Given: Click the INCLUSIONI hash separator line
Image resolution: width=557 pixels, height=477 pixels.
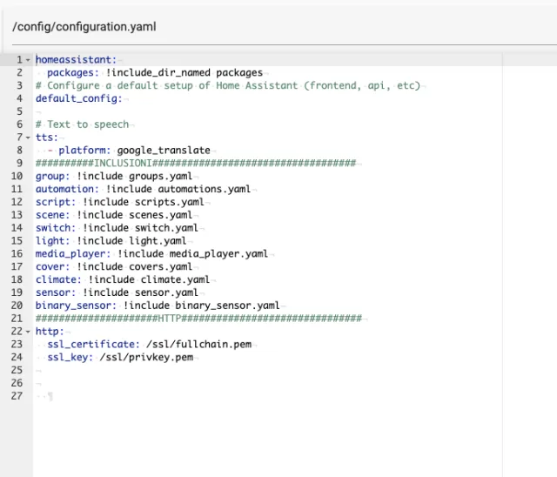Looking at the screenshot, I should [196, 163].
